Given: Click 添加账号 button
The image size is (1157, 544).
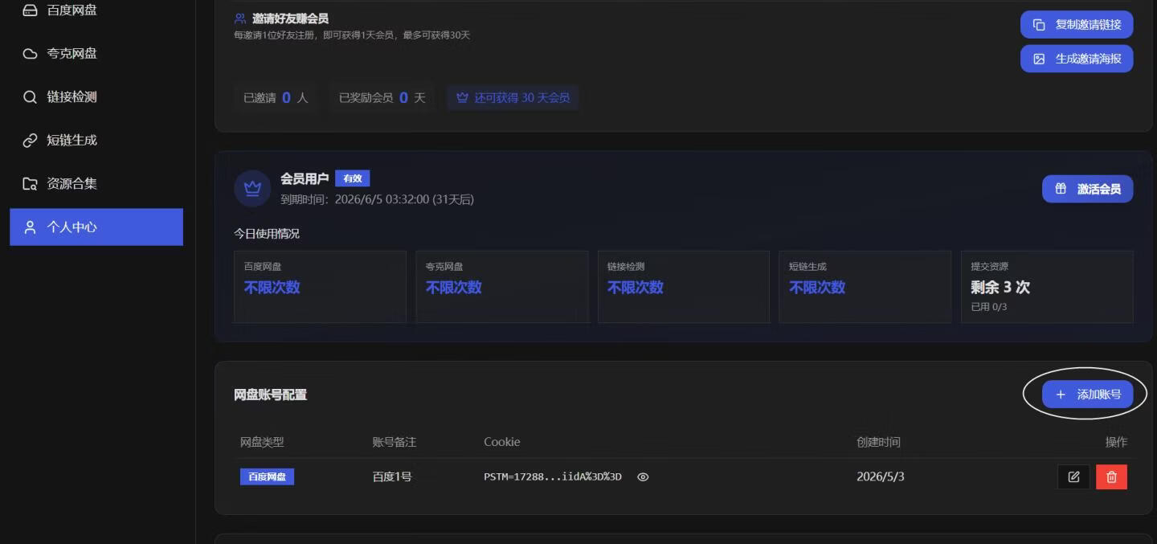Looking at the screenshot, I should coord(1088,395).
